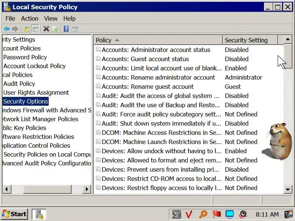Select Password Policy in the tree
The image size is (295, 221).
coord(25,57)
